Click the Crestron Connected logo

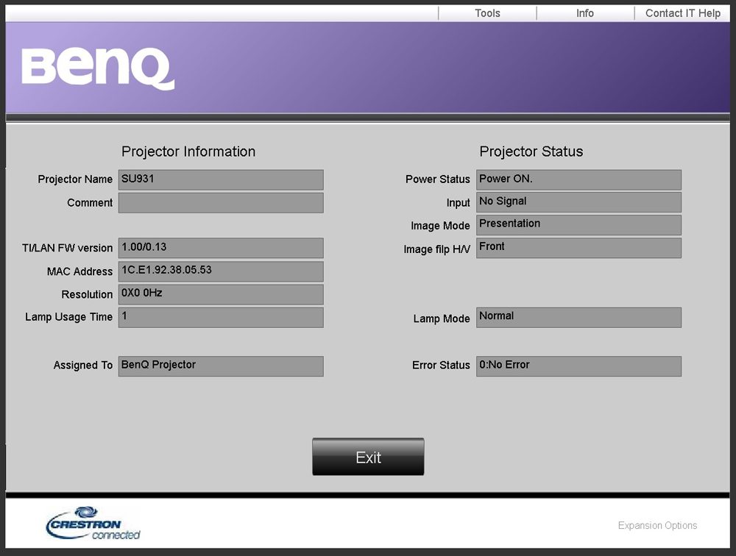pyautogui.click(x=93, y=523)
